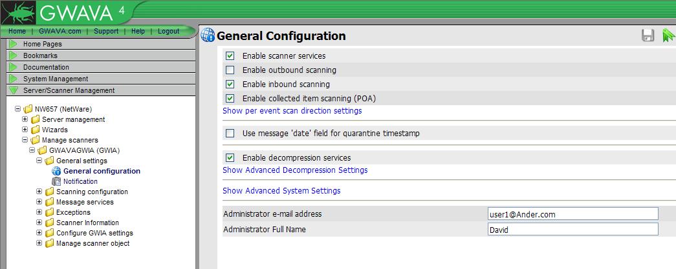The height and width of the screenshot is (269, 676).
Task: Toggle Enable scanner services checkbox
Action: coord(230,56)
